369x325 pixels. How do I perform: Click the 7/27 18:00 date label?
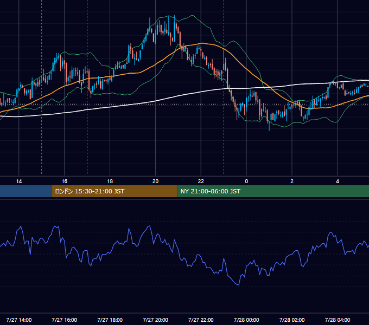tap(110, 320)
